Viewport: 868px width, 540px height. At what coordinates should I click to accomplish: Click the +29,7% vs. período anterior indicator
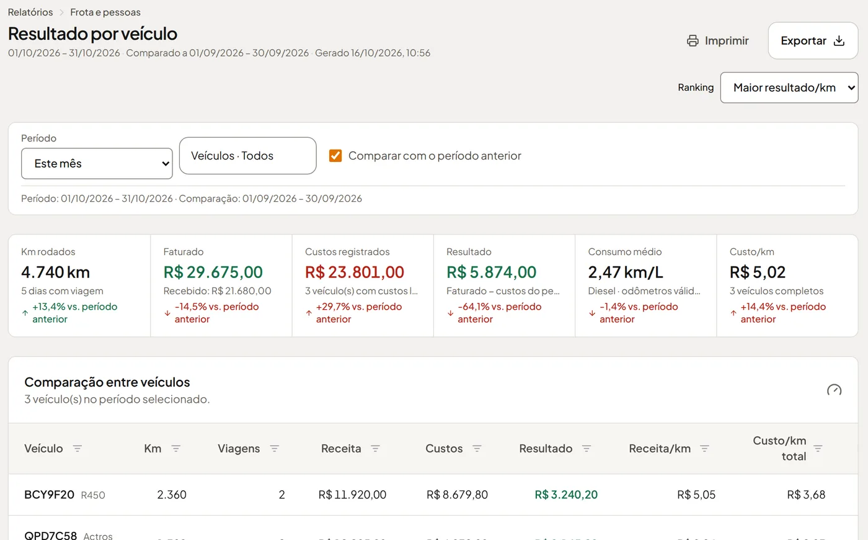pos(359,313)
